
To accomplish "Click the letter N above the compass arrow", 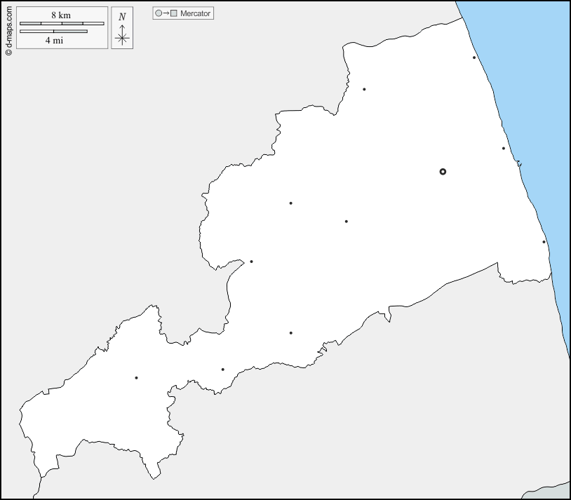I will (x=122, y=17).
